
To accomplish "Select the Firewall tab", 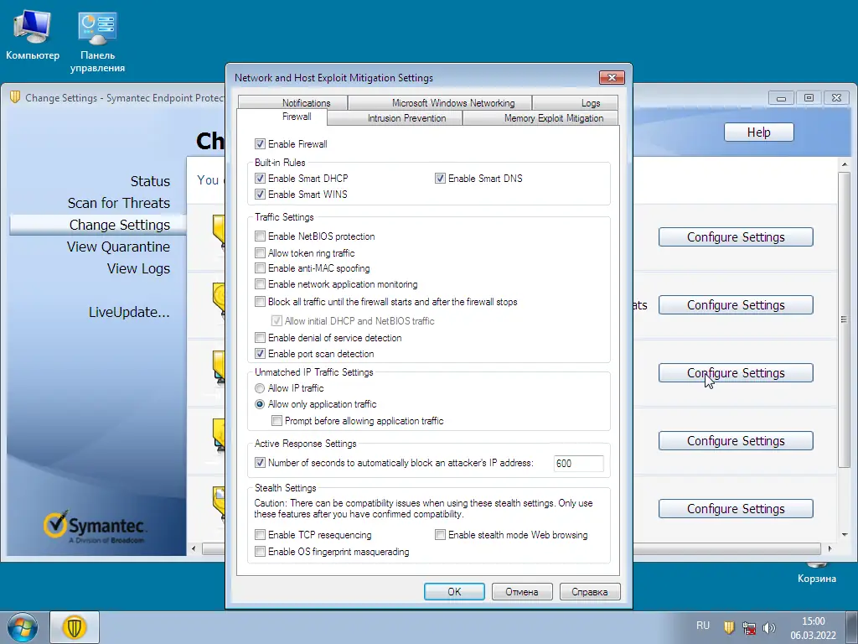I will pyautogui.click(x=282, y=117).
